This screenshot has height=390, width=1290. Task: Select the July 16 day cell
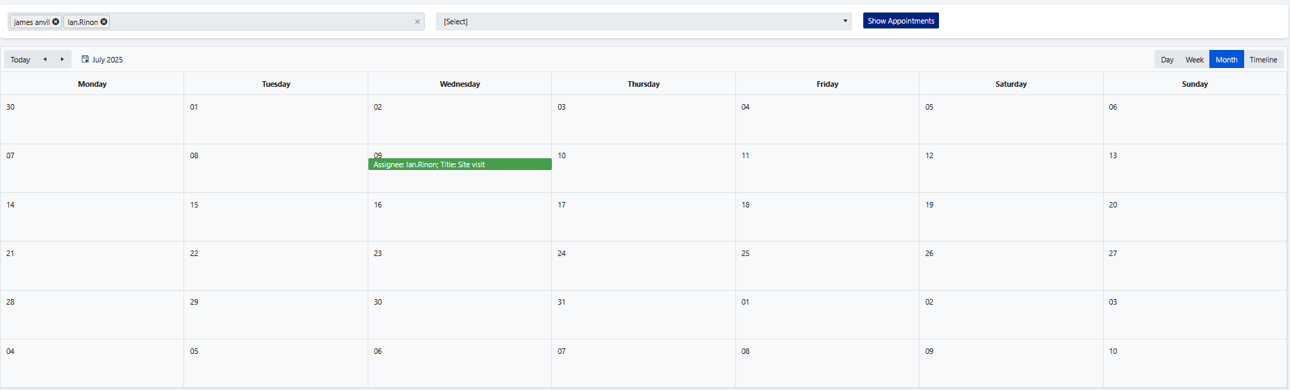coord(459,222)
